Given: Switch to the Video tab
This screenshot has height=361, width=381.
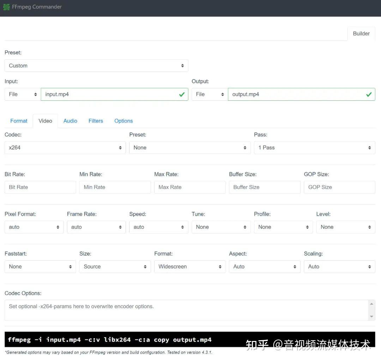Looking at the screenshot, I should (45, 121).
